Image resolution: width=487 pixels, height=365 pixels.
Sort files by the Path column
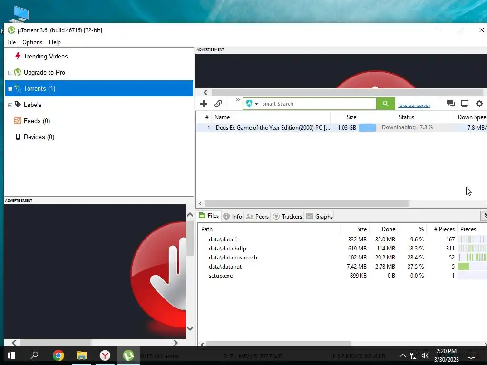(269, 229)
